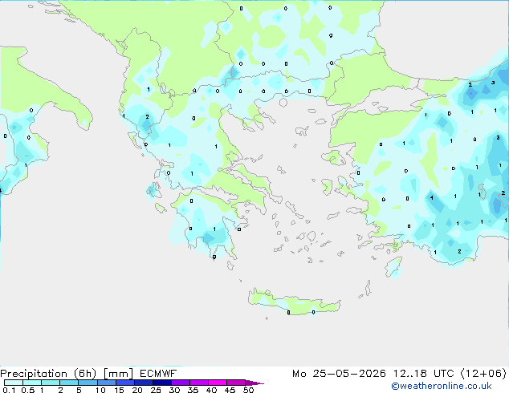Pick the 20–25 mm legend swatch
509x393 pixels.
(x=144, y=383)
